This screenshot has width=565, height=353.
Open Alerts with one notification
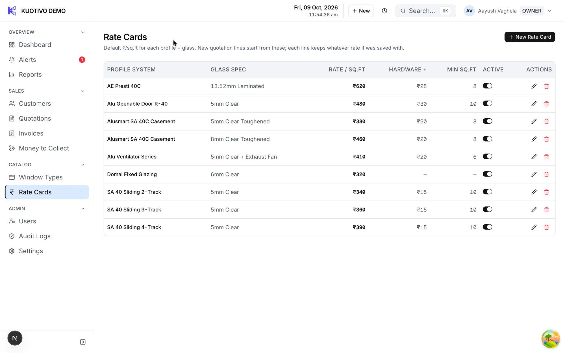pyautogui.click(x=47, y=60)
